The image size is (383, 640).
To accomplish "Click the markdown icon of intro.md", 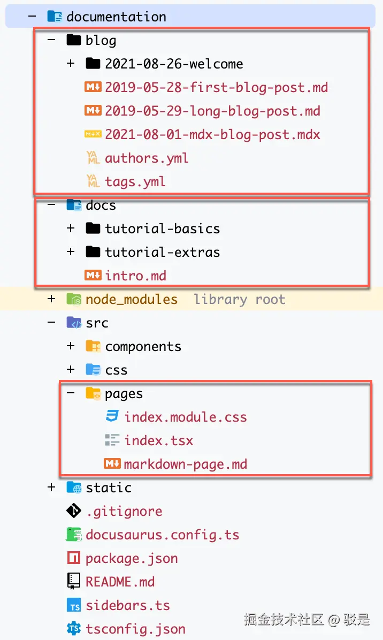I will coord(93,276).
